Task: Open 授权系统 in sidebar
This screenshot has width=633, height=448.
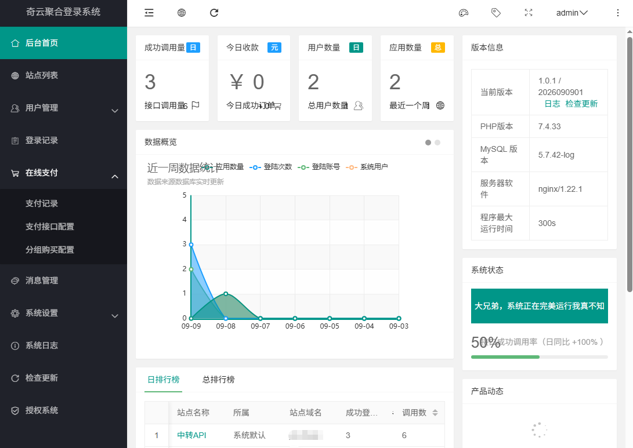Action: pos(63,410)
